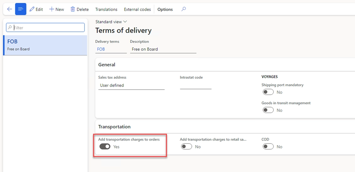Open the Sales tax address dropdown

[131, 86]
